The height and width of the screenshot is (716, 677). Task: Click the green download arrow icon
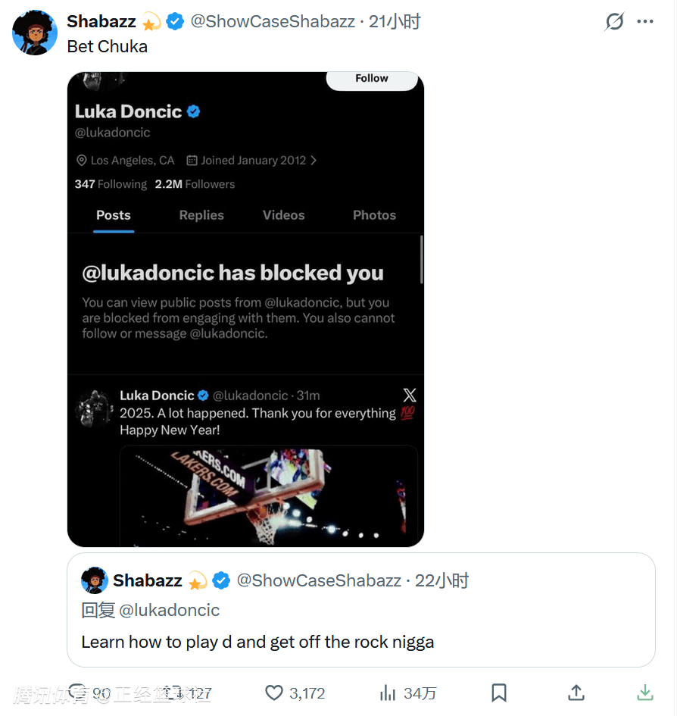[644, 693]
